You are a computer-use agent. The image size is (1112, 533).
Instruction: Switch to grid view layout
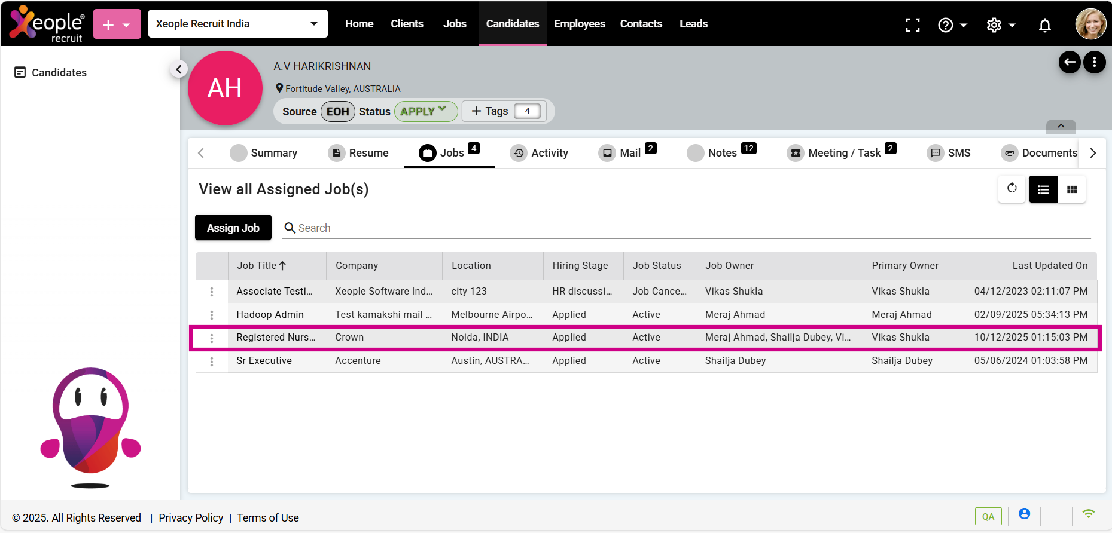pos(1072,189)
